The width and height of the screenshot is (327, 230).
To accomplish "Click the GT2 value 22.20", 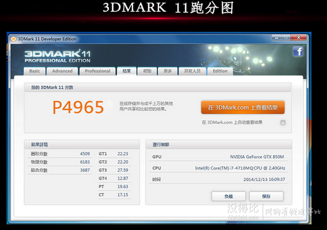I will pyautogui.click(x=123, y=162).
